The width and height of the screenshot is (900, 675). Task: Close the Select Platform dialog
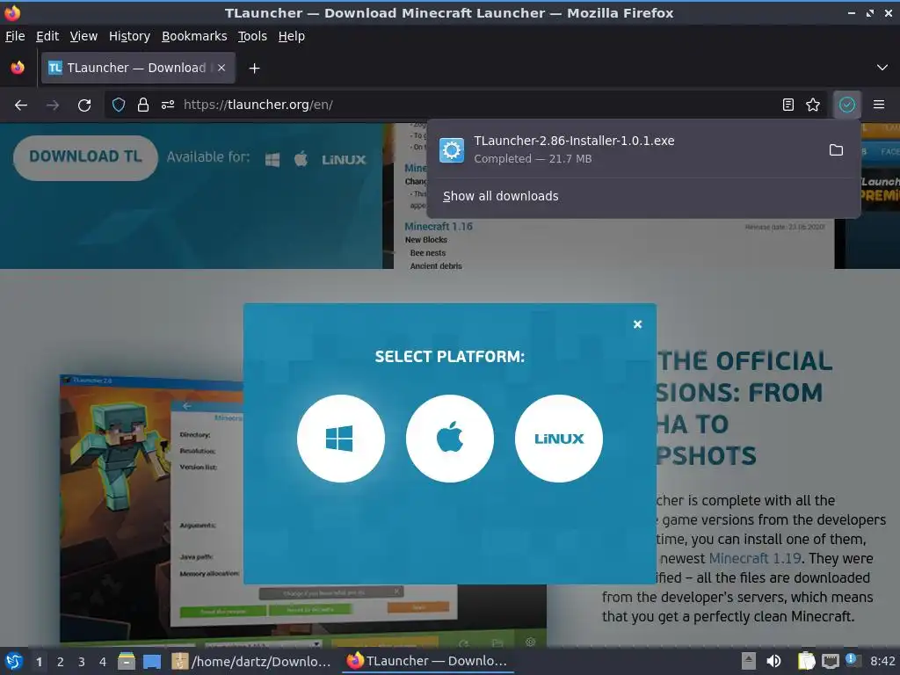(637, 324)
